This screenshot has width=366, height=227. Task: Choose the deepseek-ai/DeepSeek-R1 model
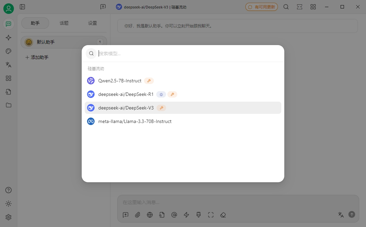pos(183,94)
